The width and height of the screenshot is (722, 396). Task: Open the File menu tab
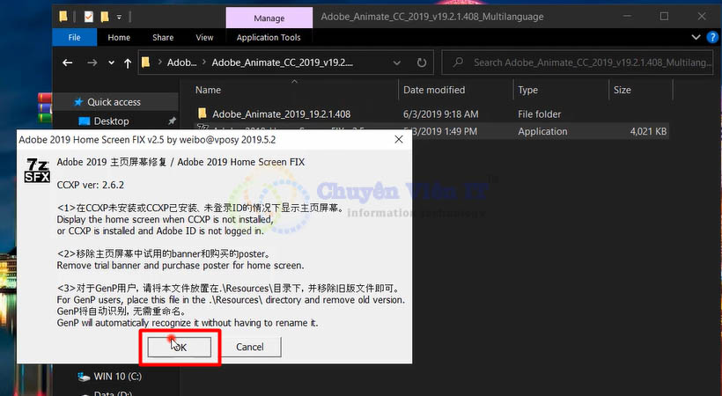click(74, 38)
